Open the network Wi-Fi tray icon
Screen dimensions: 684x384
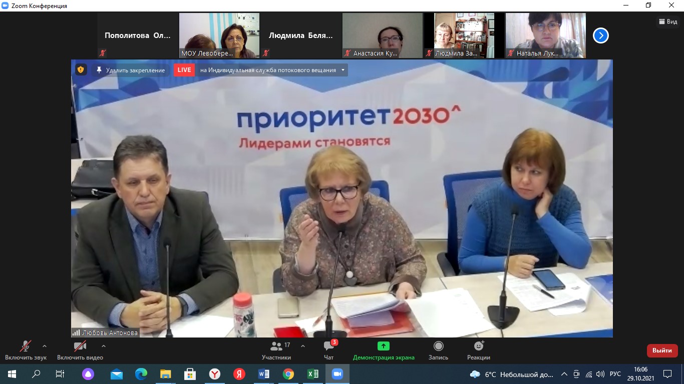(x=589, y=374)
